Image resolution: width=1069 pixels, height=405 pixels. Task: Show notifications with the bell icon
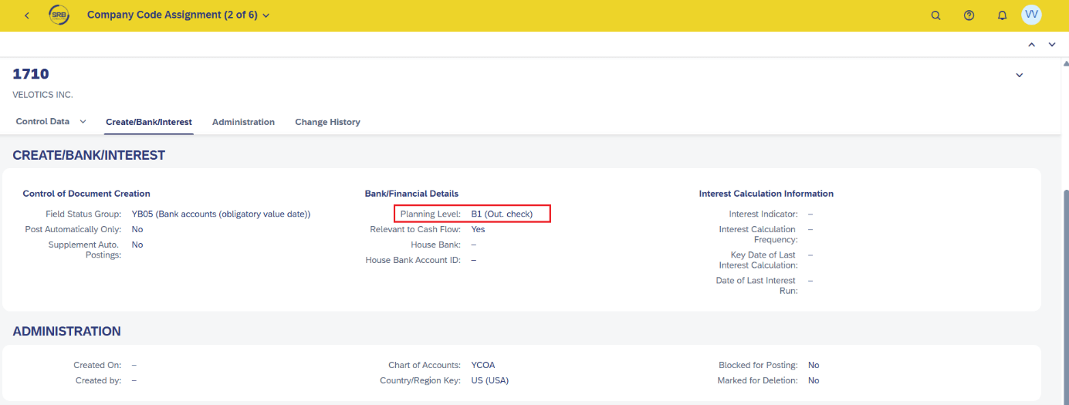1002,15
